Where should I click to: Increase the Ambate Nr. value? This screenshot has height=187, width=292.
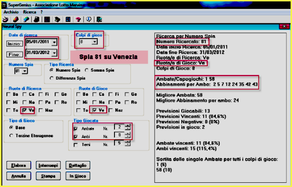click(128, 126)
